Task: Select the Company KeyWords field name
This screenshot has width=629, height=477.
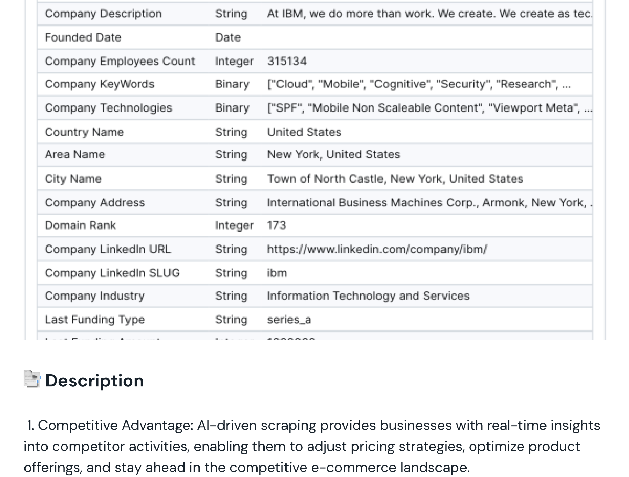Action: [x=100, y=84]
